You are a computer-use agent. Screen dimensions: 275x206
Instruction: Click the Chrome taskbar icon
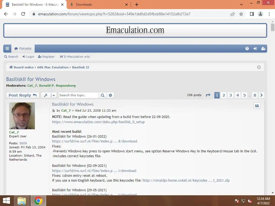[x=38, y=201]
